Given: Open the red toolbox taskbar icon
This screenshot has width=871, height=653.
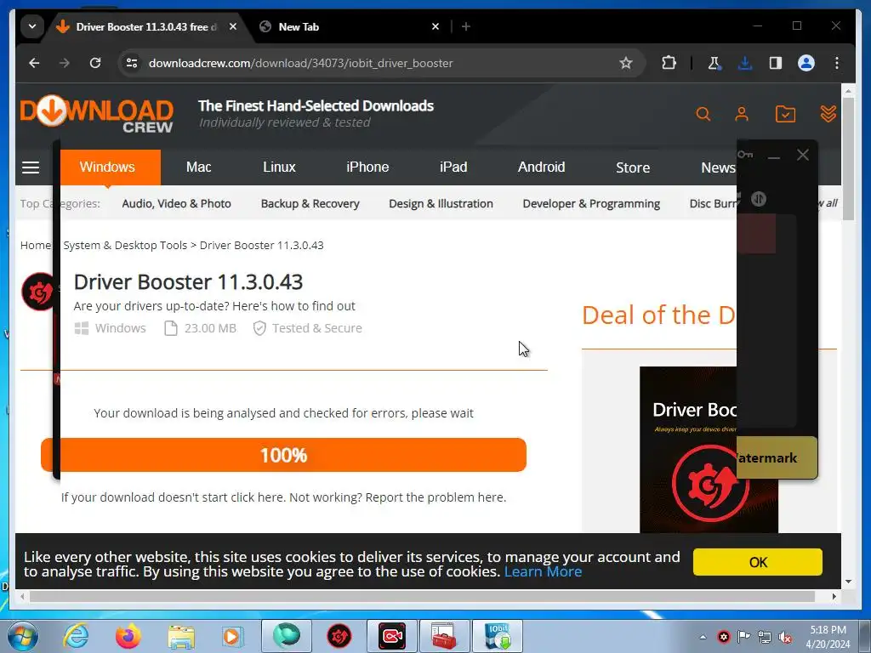Looking at the screenshot, I should 444,636.
